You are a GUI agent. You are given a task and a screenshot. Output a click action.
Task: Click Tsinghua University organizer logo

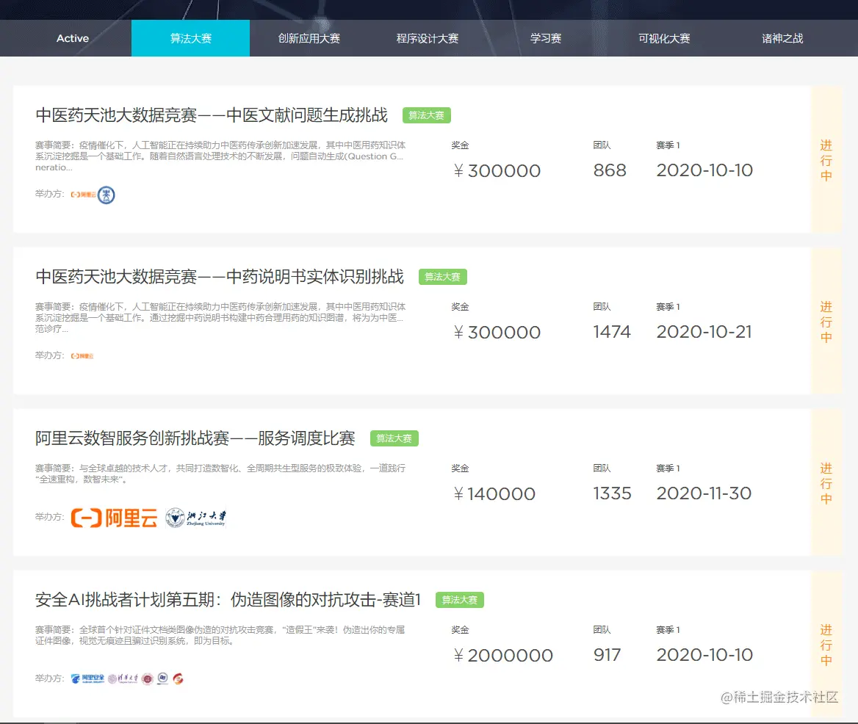[123, 678]
